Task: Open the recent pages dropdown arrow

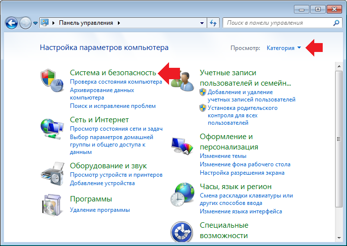Action: coord(35,23)
